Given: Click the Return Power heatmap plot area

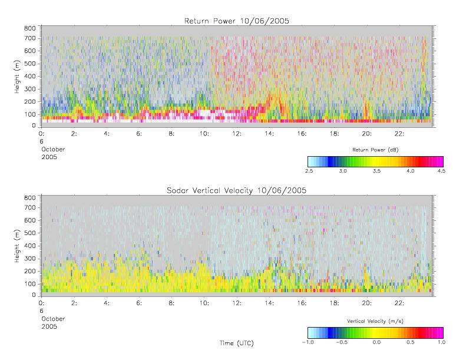Looking at the screenshot, I should coord(237,77).
